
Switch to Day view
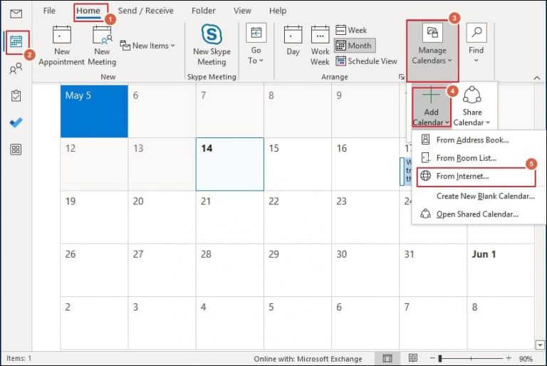[293, 41]
